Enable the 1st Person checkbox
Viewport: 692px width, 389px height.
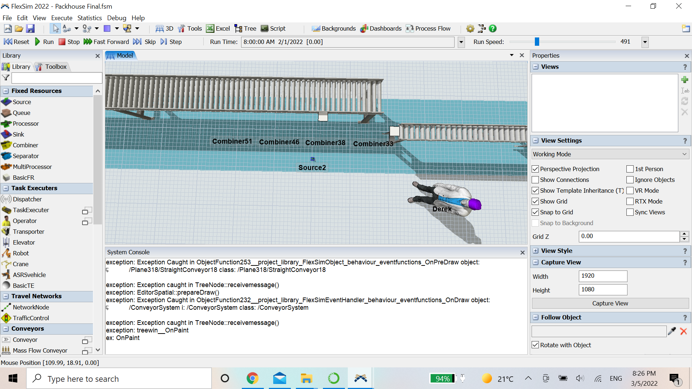pyautogui.click(x=630, y=169)
